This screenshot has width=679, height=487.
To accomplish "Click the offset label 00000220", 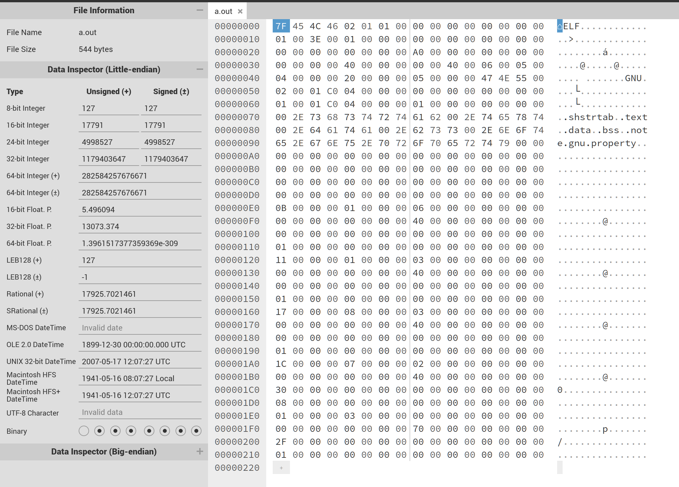I will pos(237,468).
